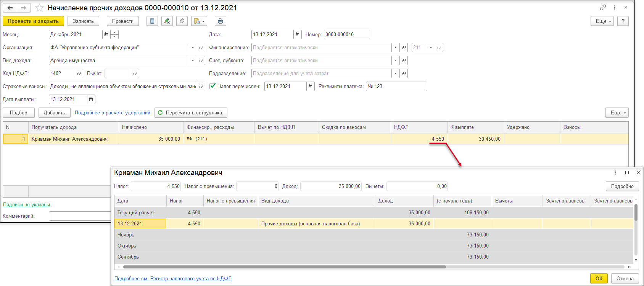Expand Счет, субконто dropdown
Screen dimensions: 644x286
(x=395, y=61)
